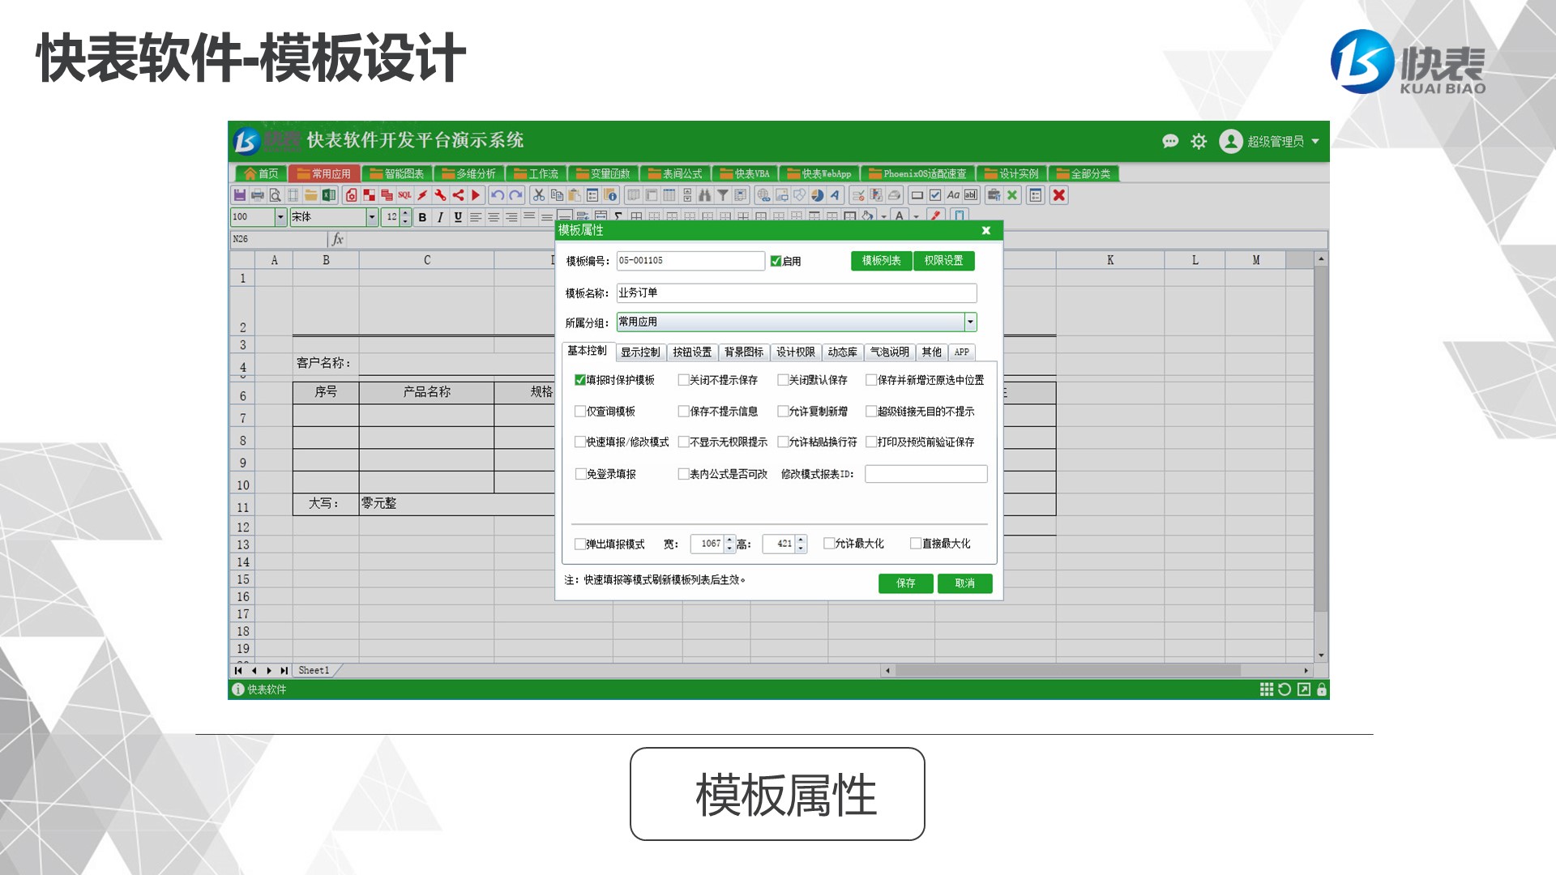The height and width of the screenshot is (875, 1556).
Task: Decrease the 高 height spinner value
Action: point(801,548)
